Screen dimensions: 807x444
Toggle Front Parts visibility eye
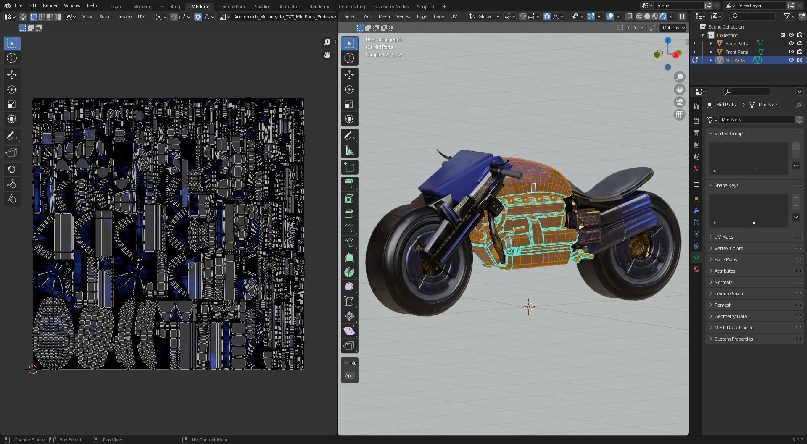pyautogui.click(x=791, y=52)
